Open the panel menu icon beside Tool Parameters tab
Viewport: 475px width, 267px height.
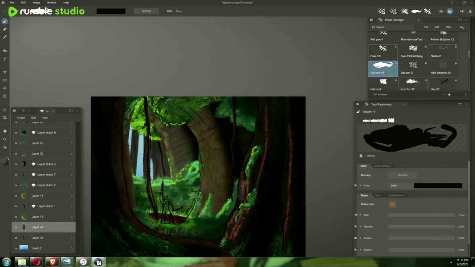tap(357, 104)
